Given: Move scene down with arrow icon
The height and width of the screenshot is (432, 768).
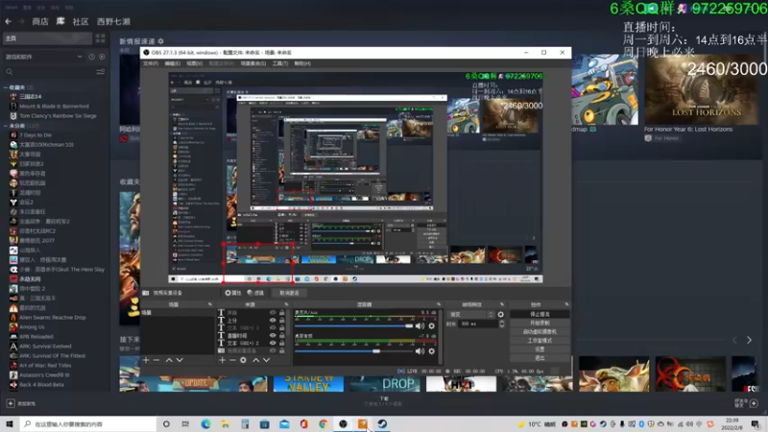Looking at the screenshot, I should click(180, 360).
